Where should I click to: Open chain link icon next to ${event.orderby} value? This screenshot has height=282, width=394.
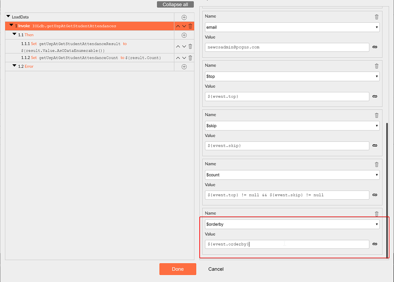pyautogui.click(x=374, y=244)
